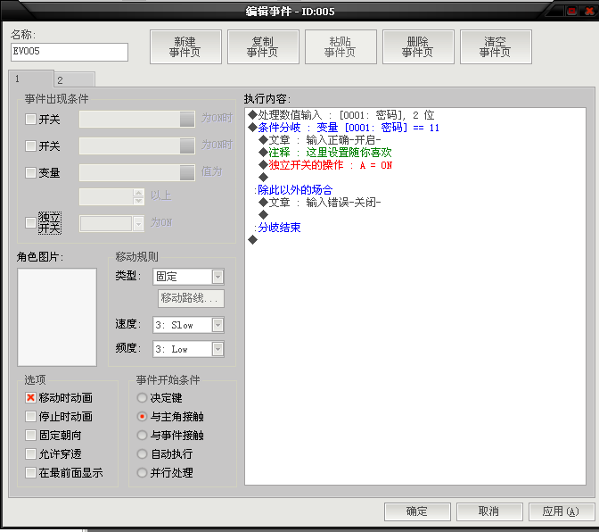Screen dimensions: 599x532
Task: Click the 移动路线... button
Action: [x=191, y=298]
